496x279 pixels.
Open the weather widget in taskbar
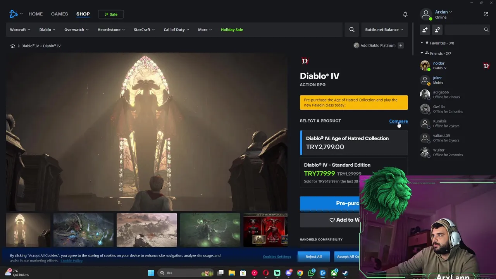[x=17, y=273]
